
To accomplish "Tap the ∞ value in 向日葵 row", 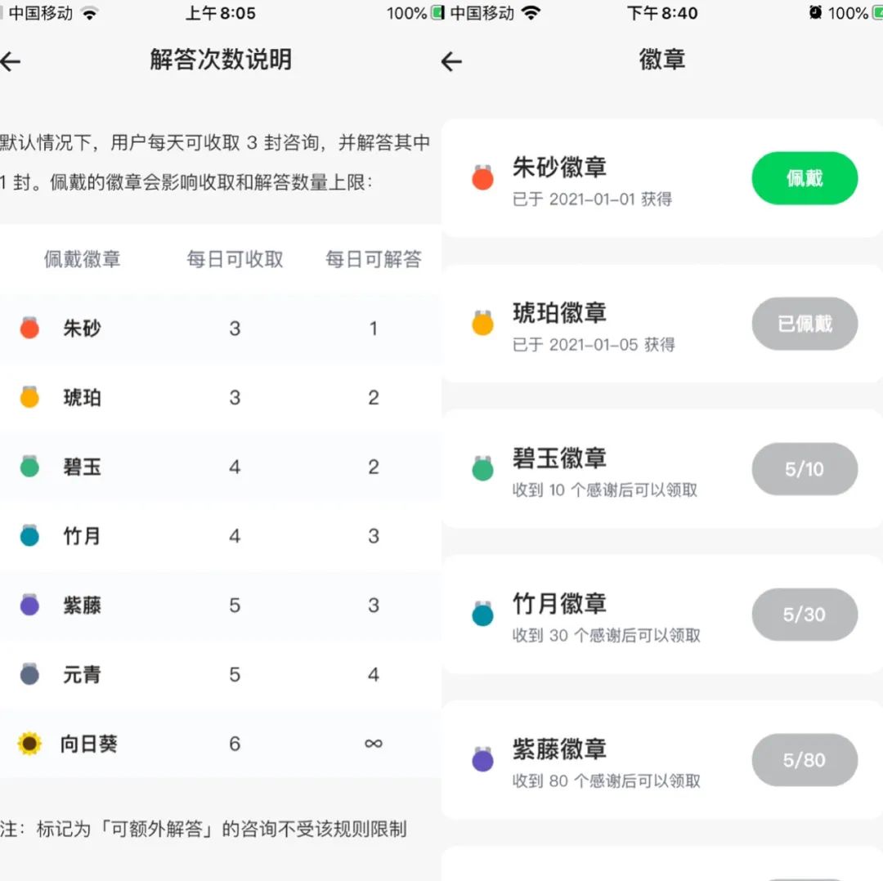I will (x=374, y=744).
